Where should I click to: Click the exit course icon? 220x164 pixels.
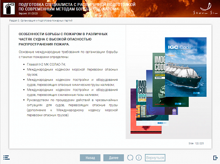[215, 158]
